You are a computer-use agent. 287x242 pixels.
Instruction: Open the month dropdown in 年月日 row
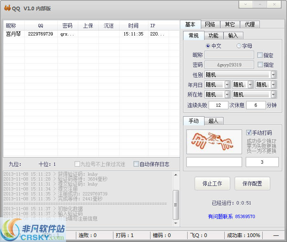tap(250, 85)
